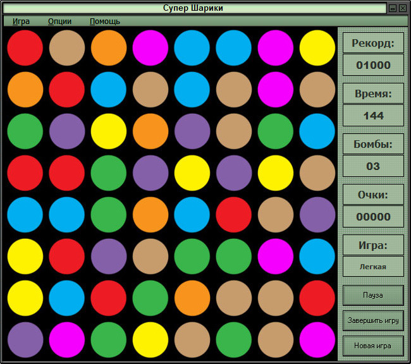Tap the yellow ball in the seventh row
411x364 pixels.
coord(25,298)
